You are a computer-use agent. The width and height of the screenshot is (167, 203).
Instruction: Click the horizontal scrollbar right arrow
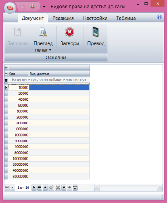(x=160, y=188)
